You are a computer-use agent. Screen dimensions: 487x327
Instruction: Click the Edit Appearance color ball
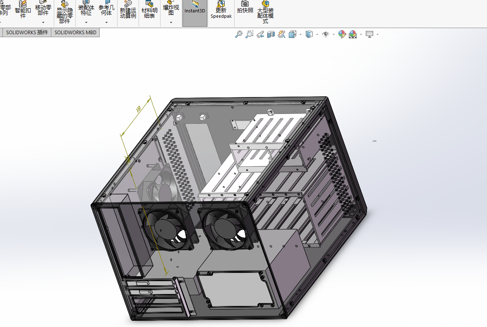click(x=342, y=34)
